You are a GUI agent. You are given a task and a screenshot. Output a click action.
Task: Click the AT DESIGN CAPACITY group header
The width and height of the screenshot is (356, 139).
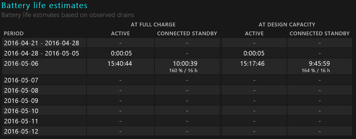pyautogui.click(x=287, y=25)
